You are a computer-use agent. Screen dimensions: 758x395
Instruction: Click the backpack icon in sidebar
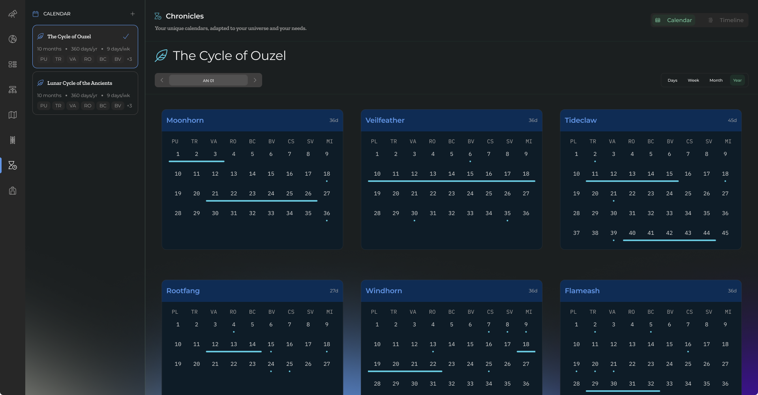(x=13, y=191)
